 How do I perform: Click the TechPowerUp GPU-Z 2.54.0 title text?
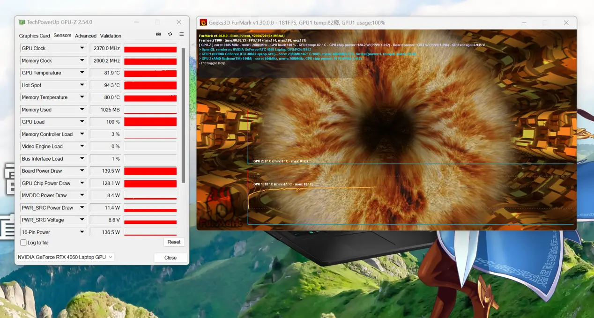(59, 22)
